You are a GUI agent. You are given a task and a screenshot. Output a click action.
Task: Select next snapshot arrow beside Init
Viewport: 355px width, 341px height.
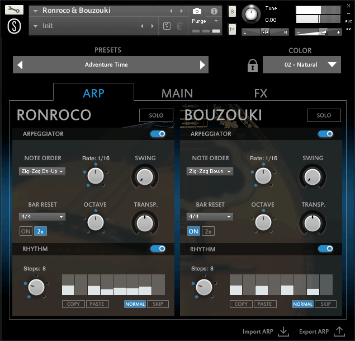click(153, 26)
